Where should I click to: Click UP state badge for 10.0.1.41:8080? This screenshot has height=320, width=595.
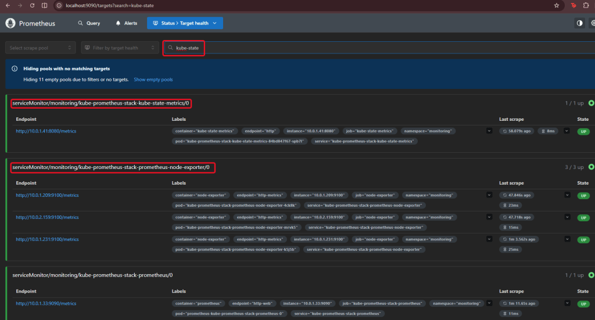[583, 132]
